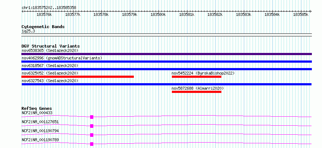Select the NCF2|NM_001190789 transcript label
Image resolution: width=322 pixels, height=148 pixels.
pos(40,140)
